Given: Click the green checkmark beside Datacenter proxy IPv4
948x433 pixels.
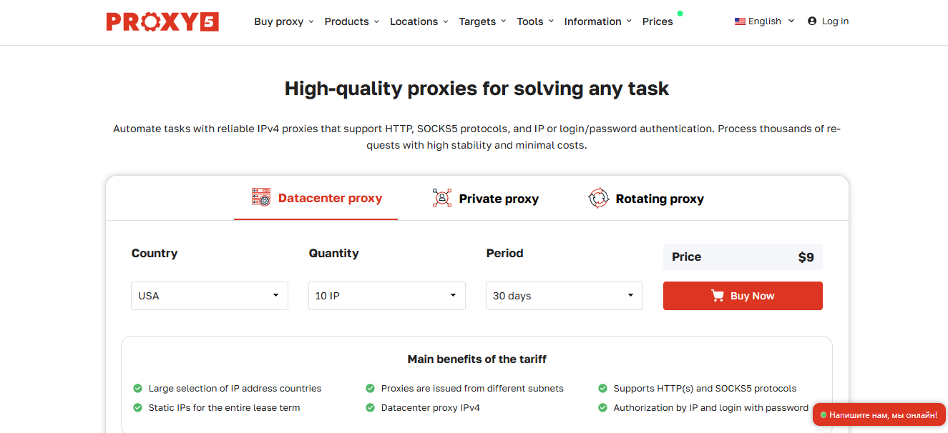Looking at the screenshot, I should 370,408.
